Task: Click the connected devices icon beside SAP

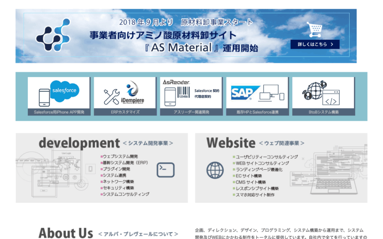Action: (272, 93)
